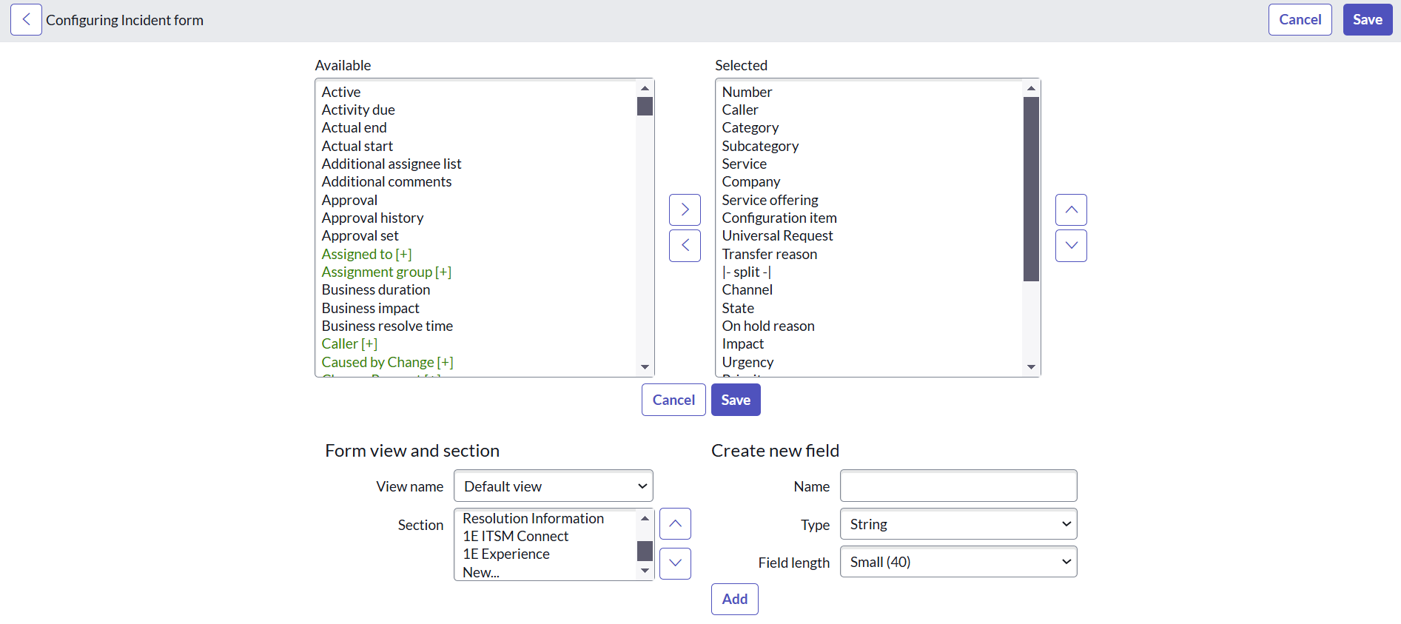The height and width of the screenshot is (624, 1401).
Task: Expand the Field length dropdown
Action: tap(958, 562)
